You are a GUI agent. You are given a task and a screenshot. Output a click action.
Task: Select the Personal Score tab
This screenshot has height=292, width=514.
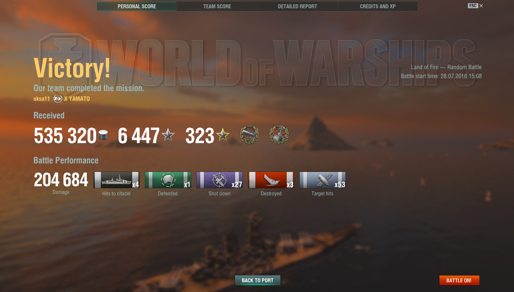(137, 6)
